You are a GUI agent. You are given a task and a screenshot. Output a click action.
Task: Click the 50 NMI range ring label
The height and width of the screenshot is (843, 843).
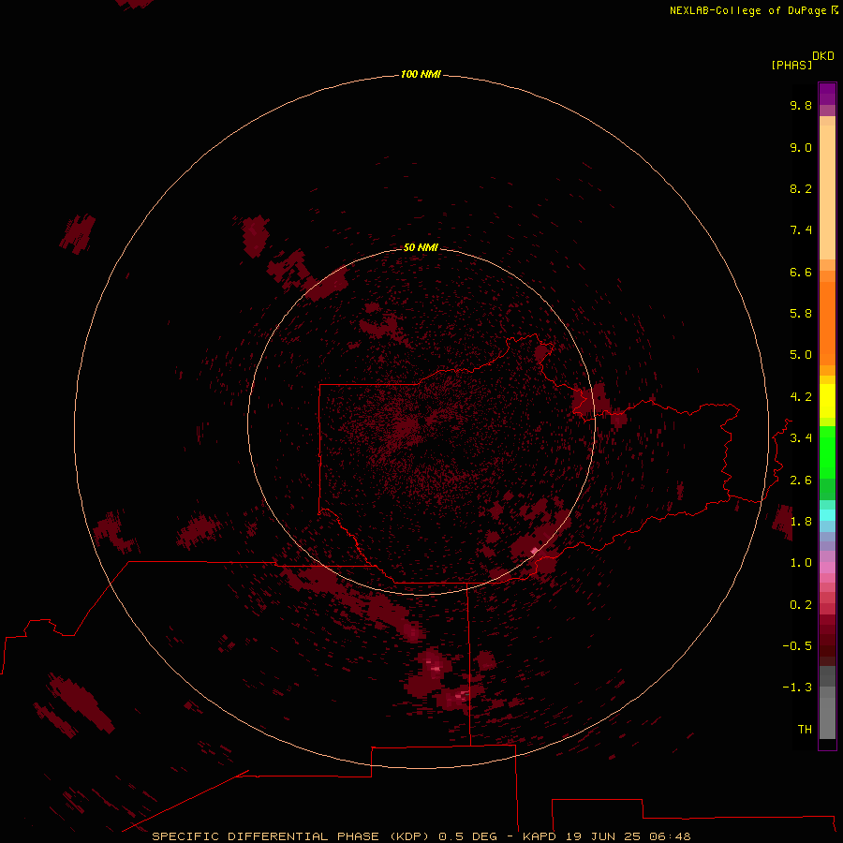click(x=421, y=247)
